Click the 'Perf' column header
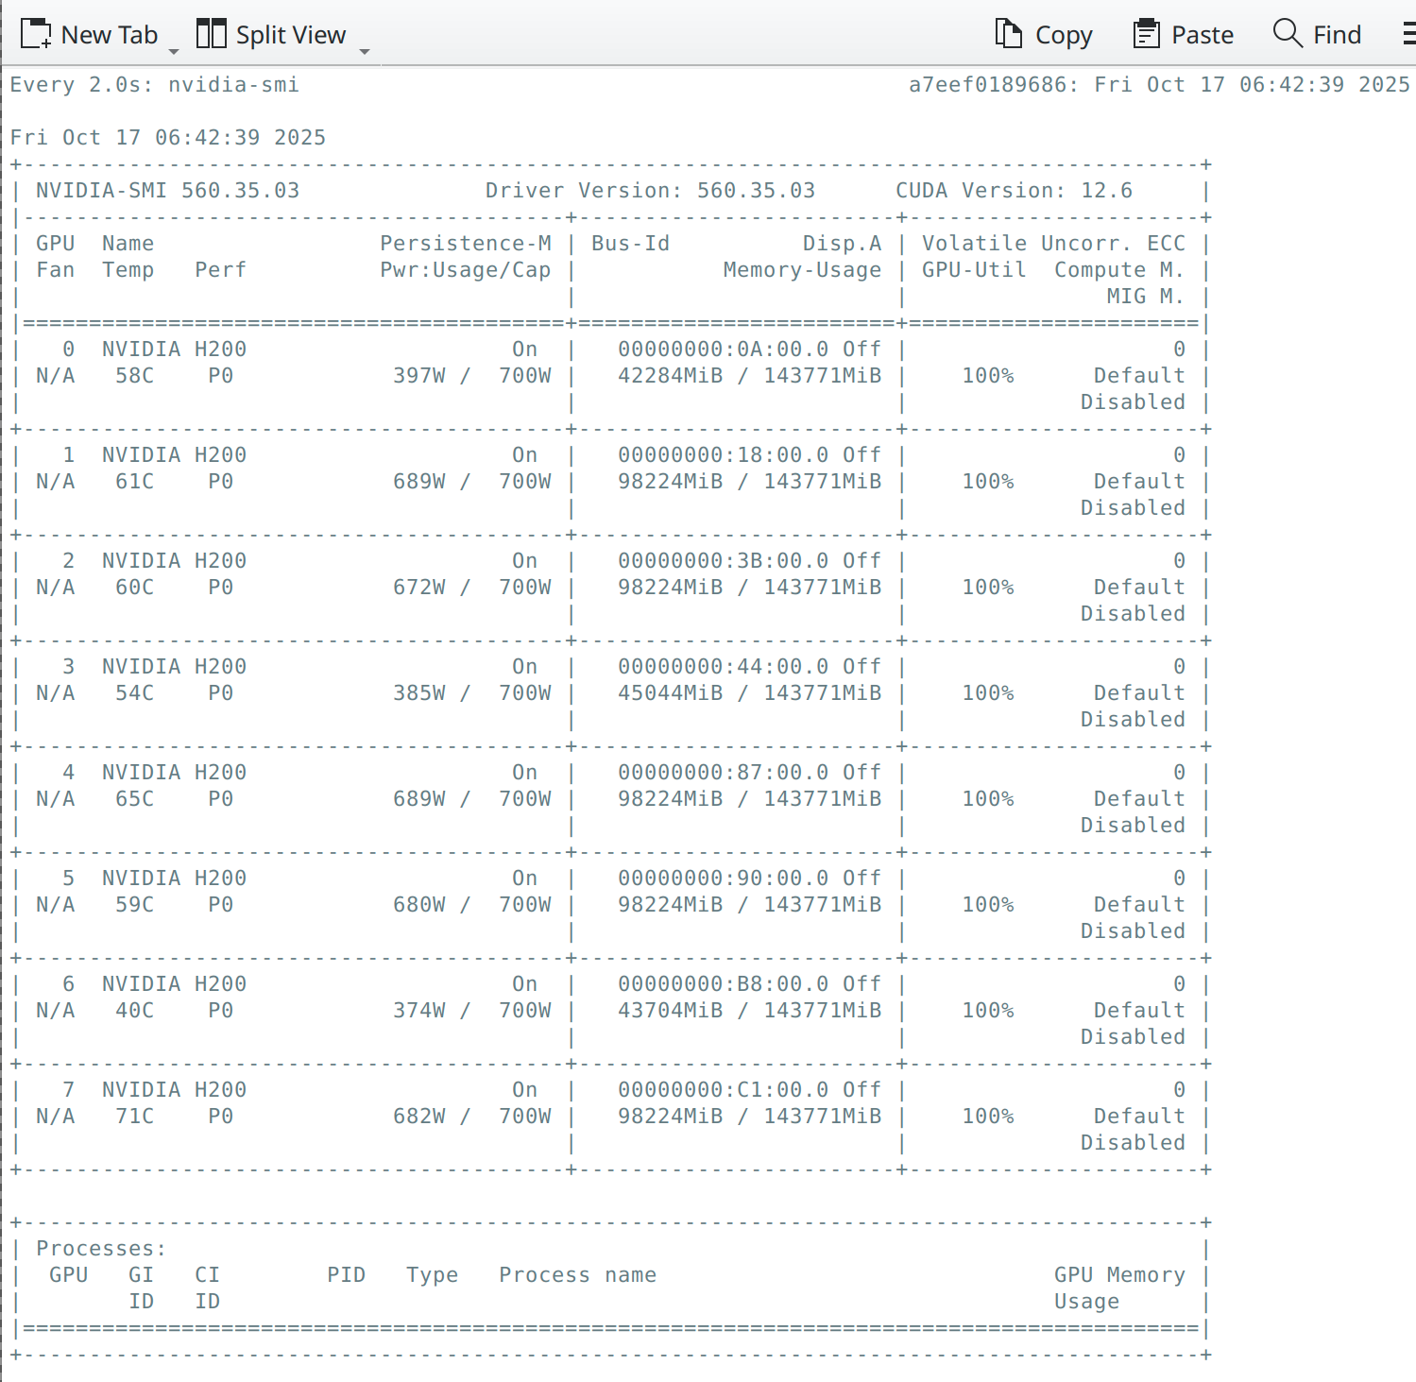1416x1382 pixels. click(221, 270)
